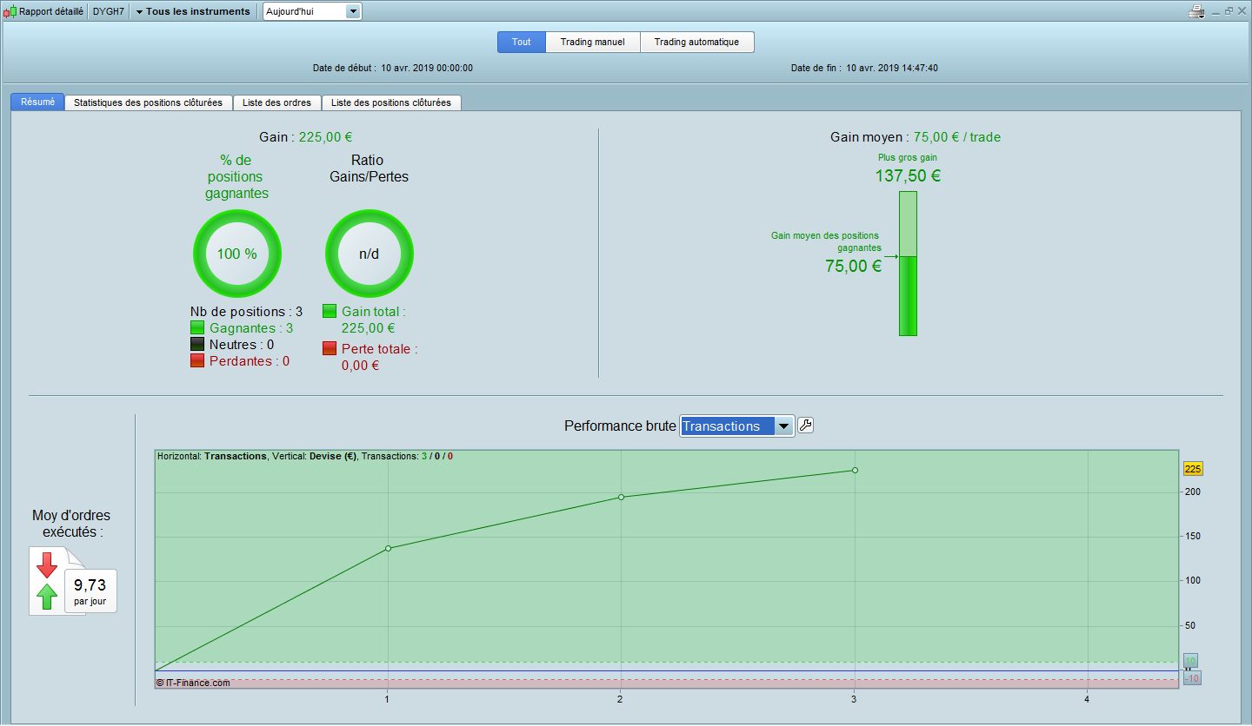
Task: Open Liste des positions clôturées tab
Action: click(x=390, y=102)
